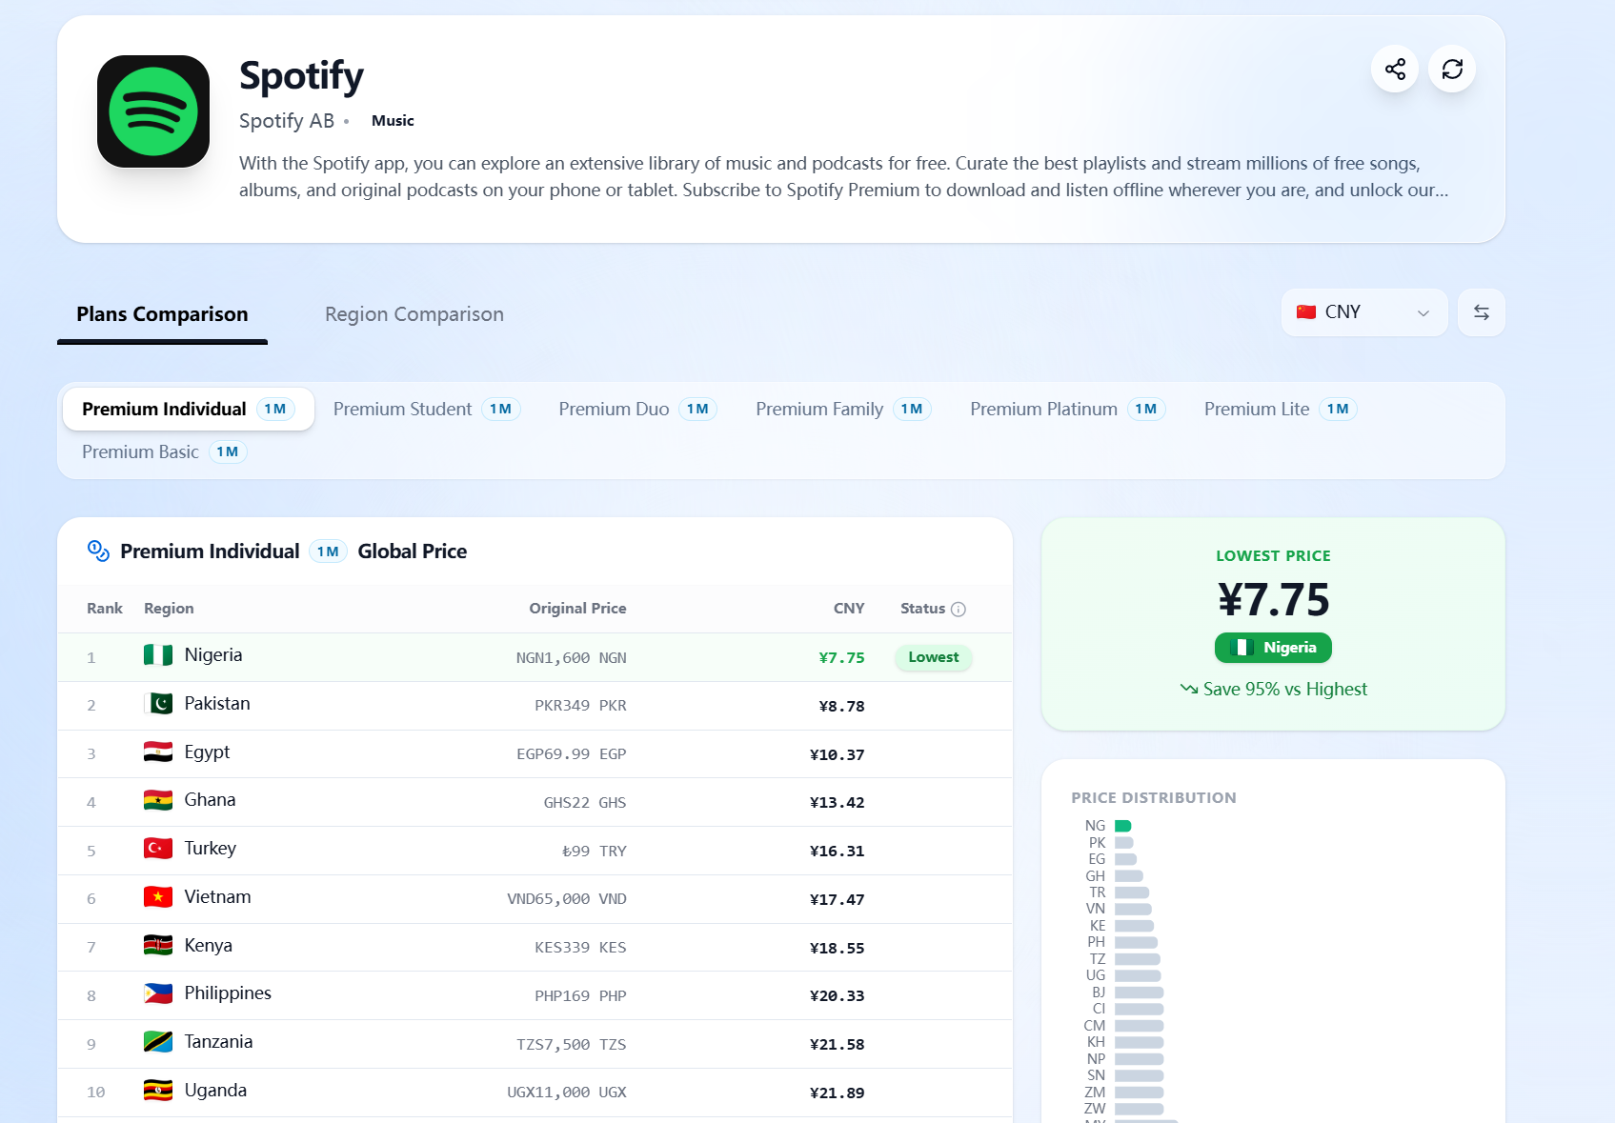
Task: Sort by the Rank column header
Action: (105, 609)
